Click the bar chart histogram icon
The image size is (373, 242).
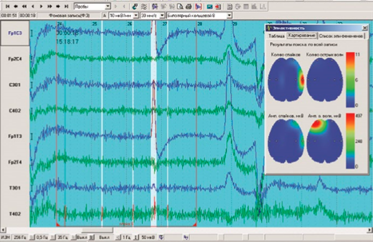(254, 6)
